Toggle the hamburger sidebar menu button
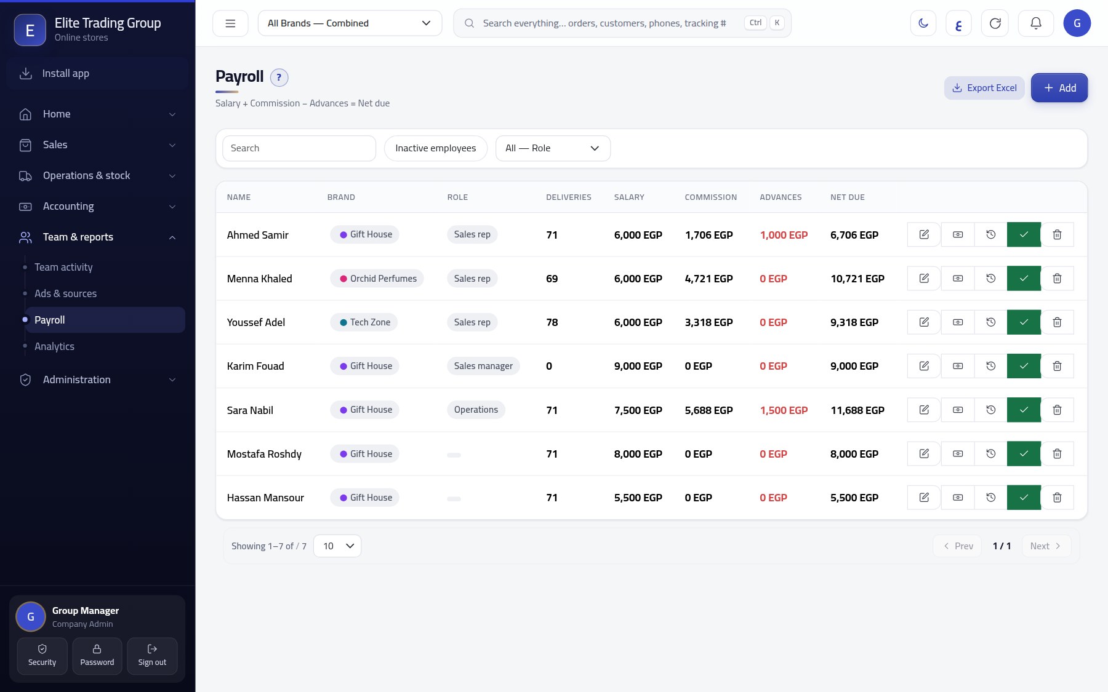This screenshot has width=1108, height=692. coord(230,23)
